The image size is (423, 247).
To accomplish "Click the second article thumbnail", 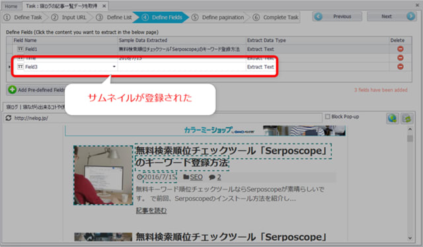I will (x=103, y=236).
